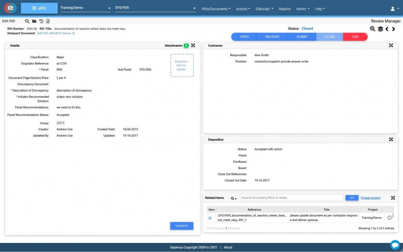
Task: Expand the user account menu
Action: click(x=394, y=9)
